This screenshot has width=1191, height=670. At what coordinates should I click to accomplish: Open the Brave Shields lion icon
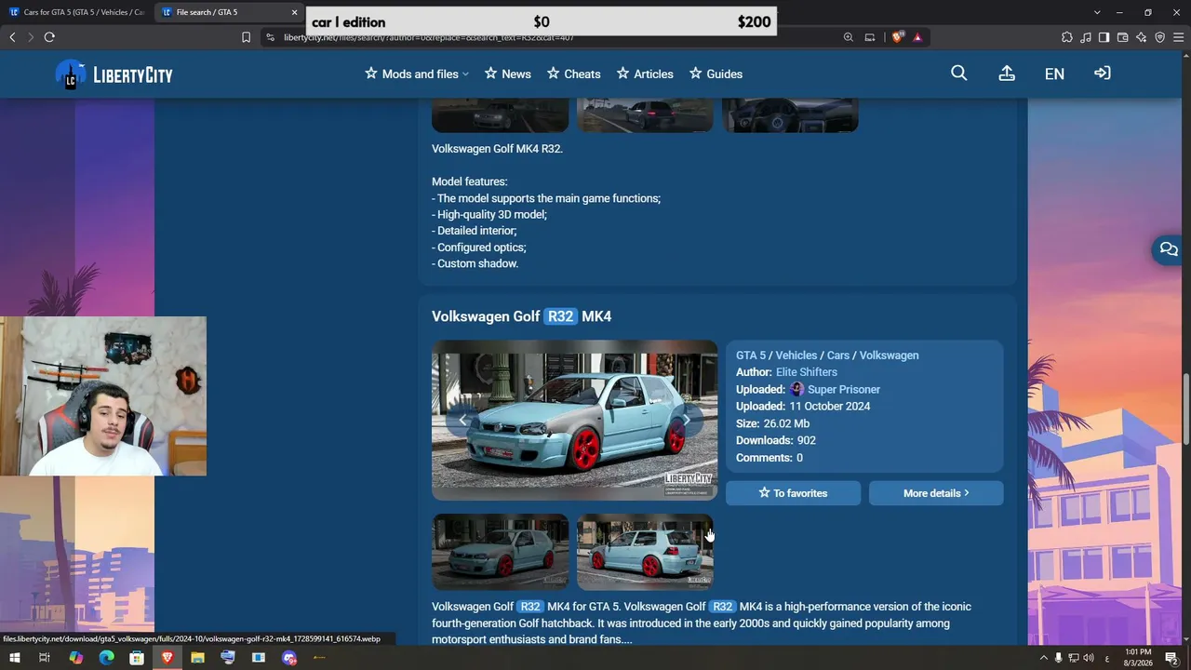pyautogui.click(x=898, y=37)
